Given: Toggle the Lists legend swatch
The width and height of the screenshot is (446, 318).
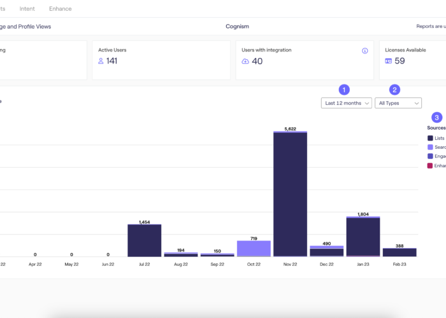Looking at the screenshot, I should pyautogui.click(x=430, y=138).
